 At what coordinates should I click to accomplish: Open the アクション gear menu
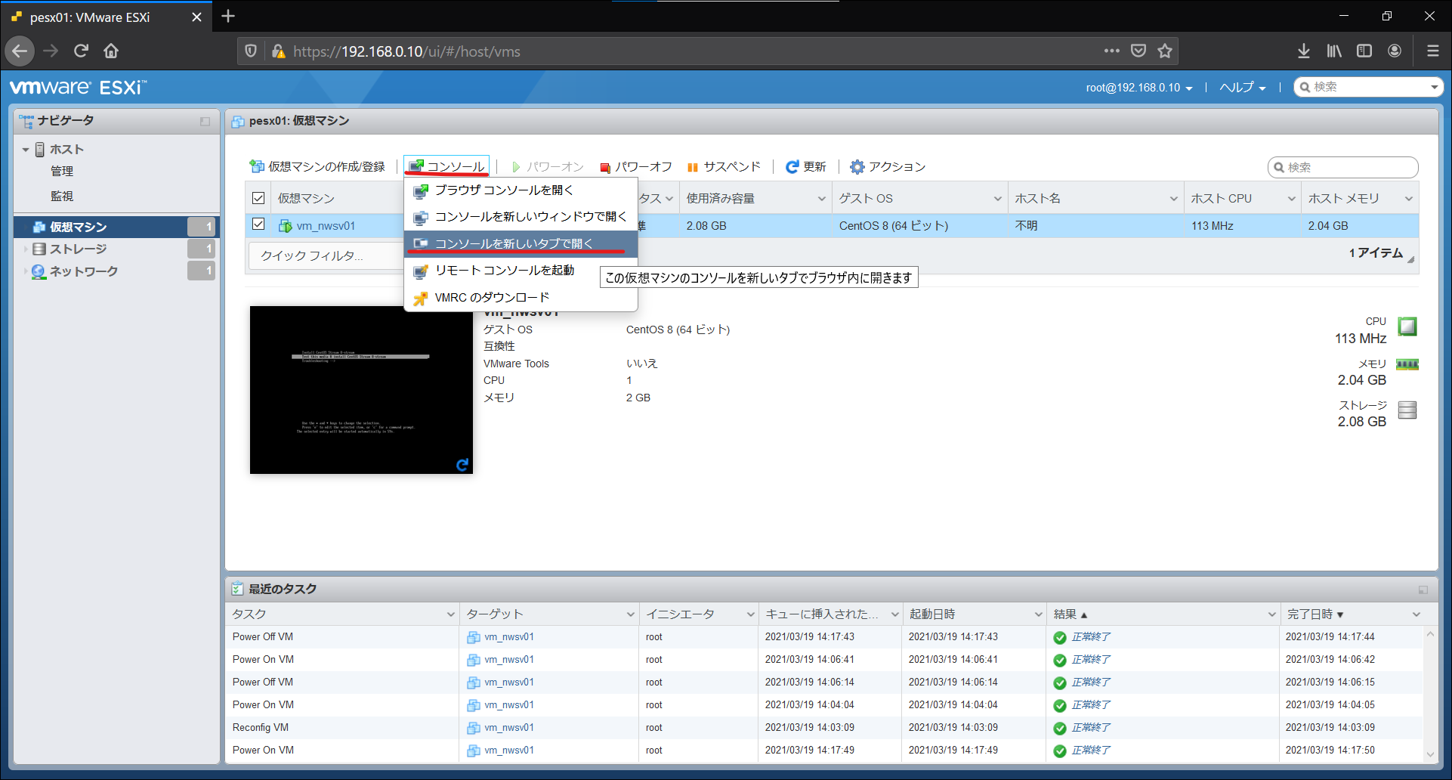tap(888, 167)
